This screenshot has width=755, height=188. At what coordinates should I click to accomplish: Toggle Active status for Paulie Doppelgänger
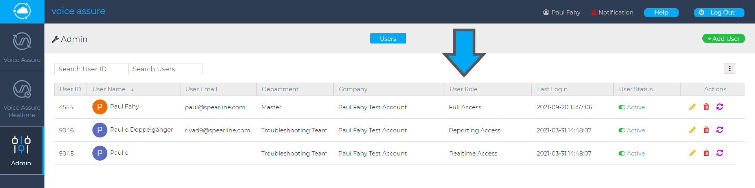point(622,130)
